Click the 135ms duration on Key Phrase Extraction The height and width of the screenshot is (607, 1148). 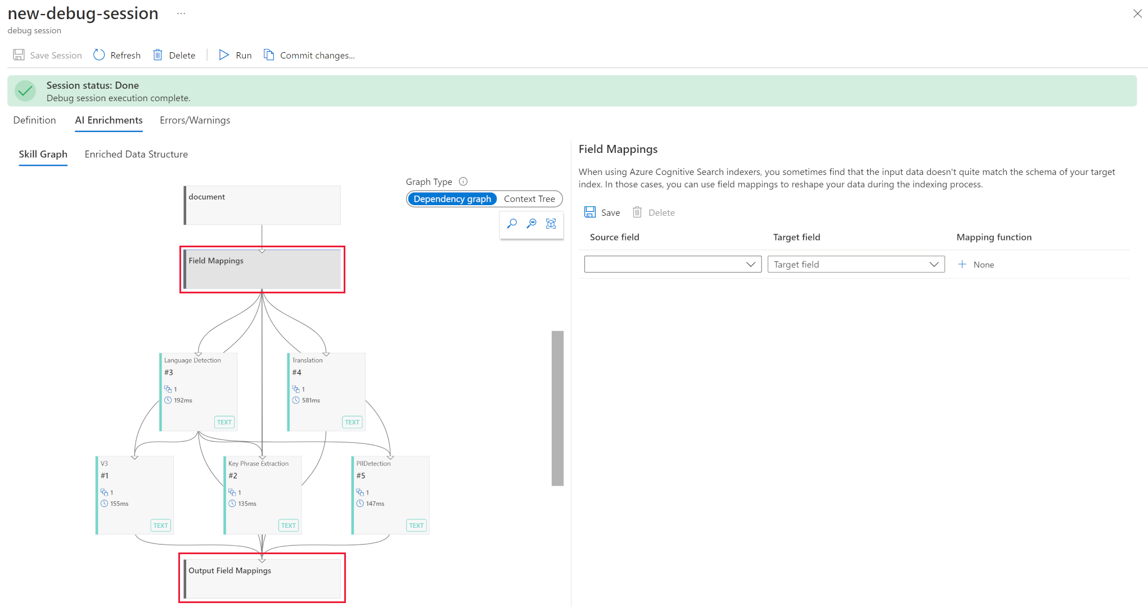[x=247, y=504]
